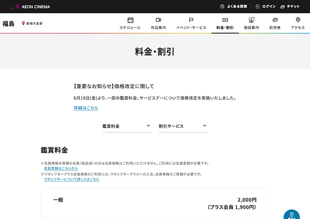The height and width of the screenshot is (219, 310).
Task: Click the 福島 theater name
Action: [9, 24]
